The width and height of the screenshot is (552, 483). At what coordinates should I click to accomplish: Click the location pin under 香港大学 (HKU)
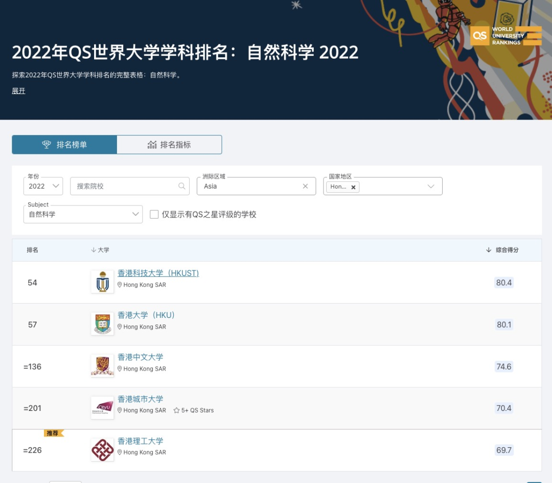pos(120,327)
